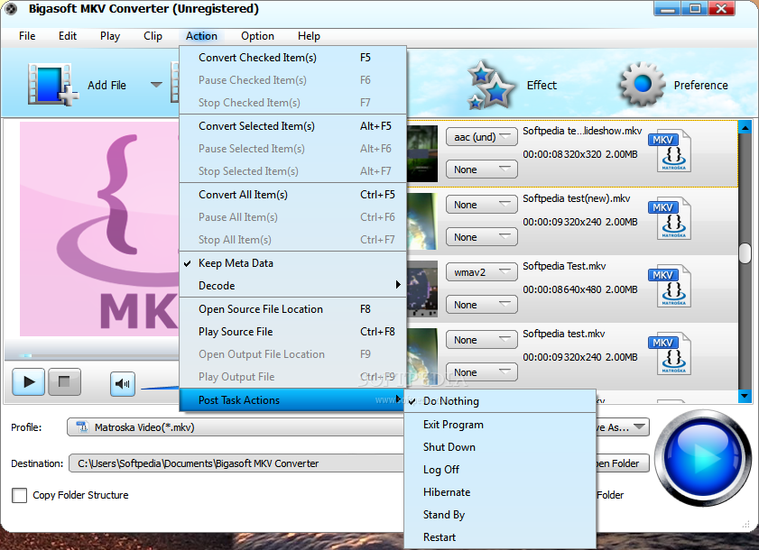Click MKV icon for Softpedia test(new).mkv

(670, 218)
